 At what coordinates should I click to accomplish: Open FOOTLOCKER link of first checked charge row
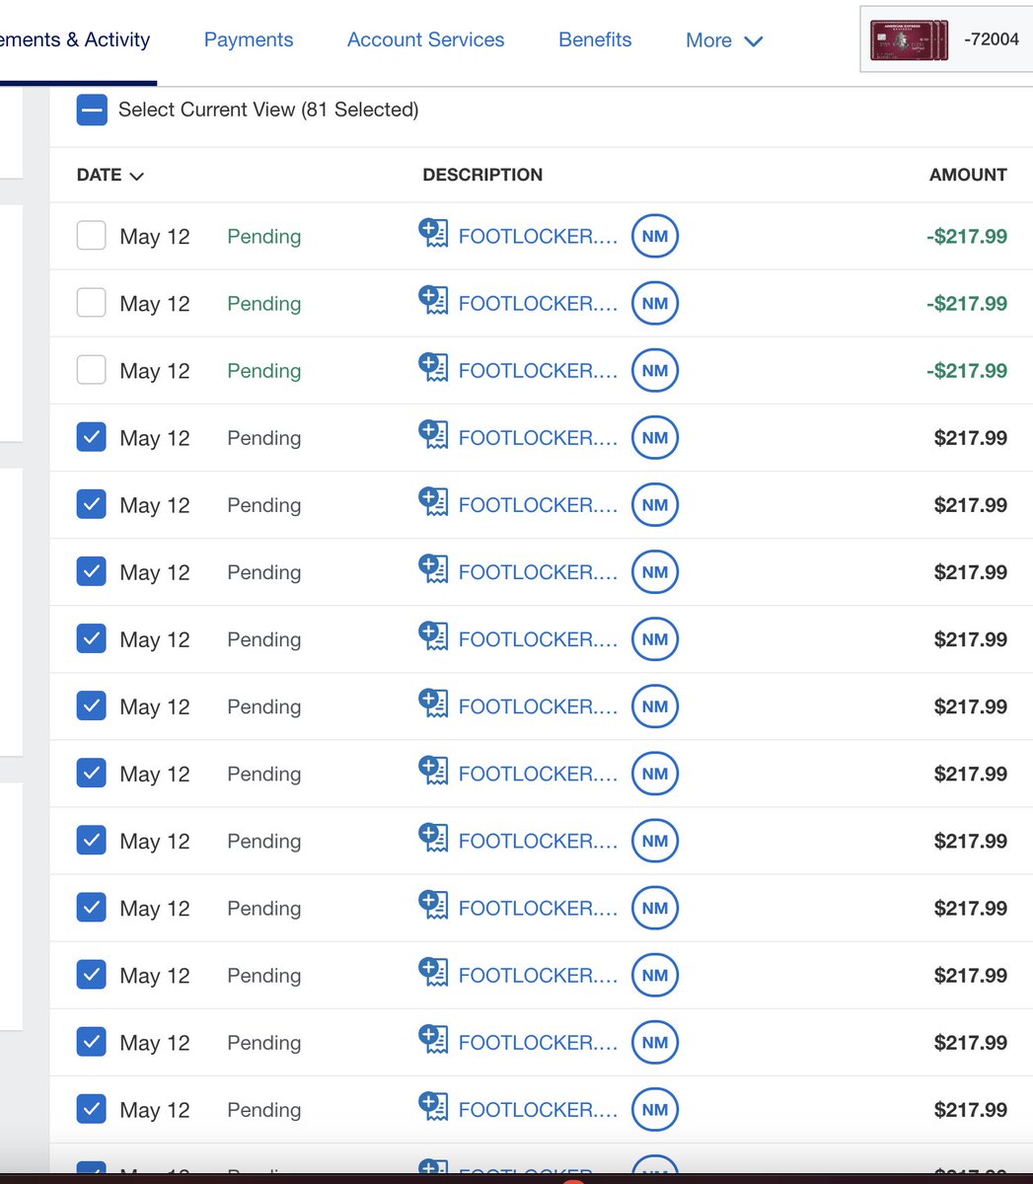pyautogui.click(x=538, y=437)
